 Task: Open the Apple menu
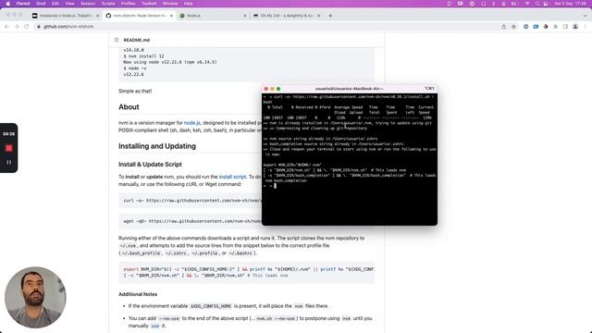pyautogui.click(x=8, y=4)
